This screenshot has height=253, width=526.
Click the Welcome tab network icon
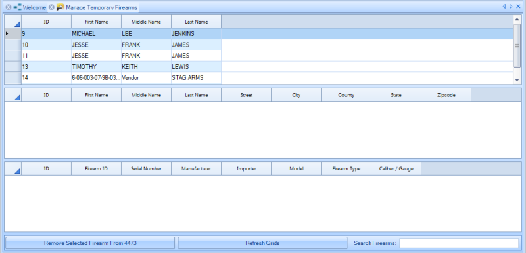click(x=18, y=7)
